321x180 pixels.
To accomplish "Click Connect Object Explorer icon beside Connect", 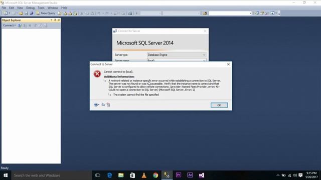I will 20,25.
